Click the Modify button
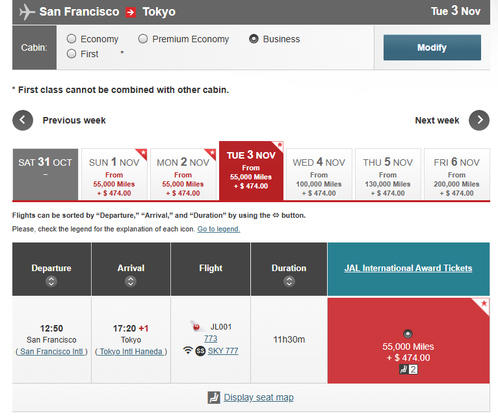The image size is (498, 418). tap(432, 47)
